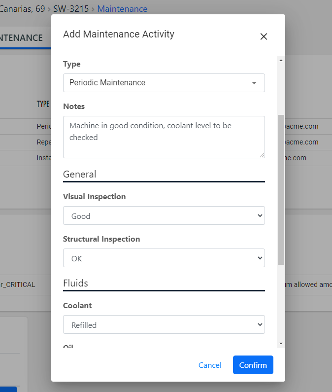Image resolution: width=332 pixels, height=392 pixels.
Task: Click the Cancel link
Action: click(x=210, y=365)
